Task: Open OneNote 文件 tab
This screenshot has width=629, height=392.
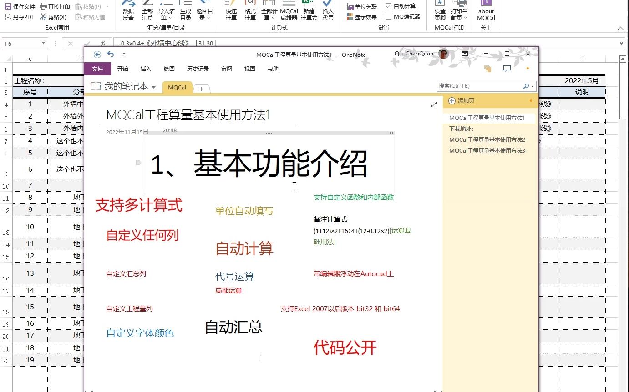Action: (97, 69)
